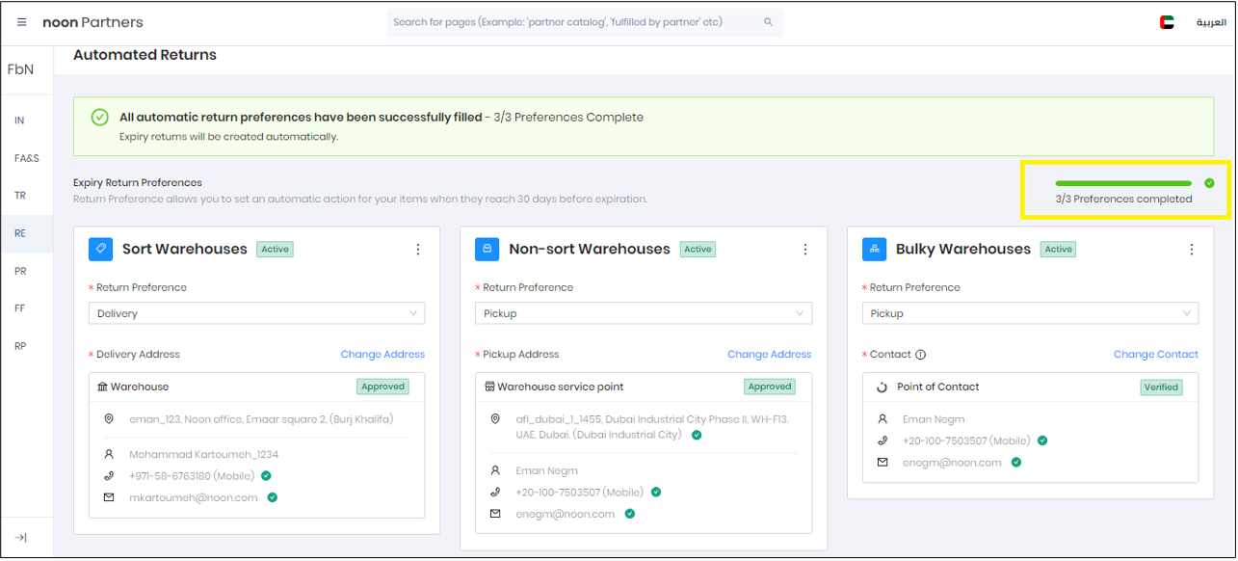Click the verified check after Dubai Industrial City
Image resolution: width=1238 pixels, height=561 pixels.
697,435
